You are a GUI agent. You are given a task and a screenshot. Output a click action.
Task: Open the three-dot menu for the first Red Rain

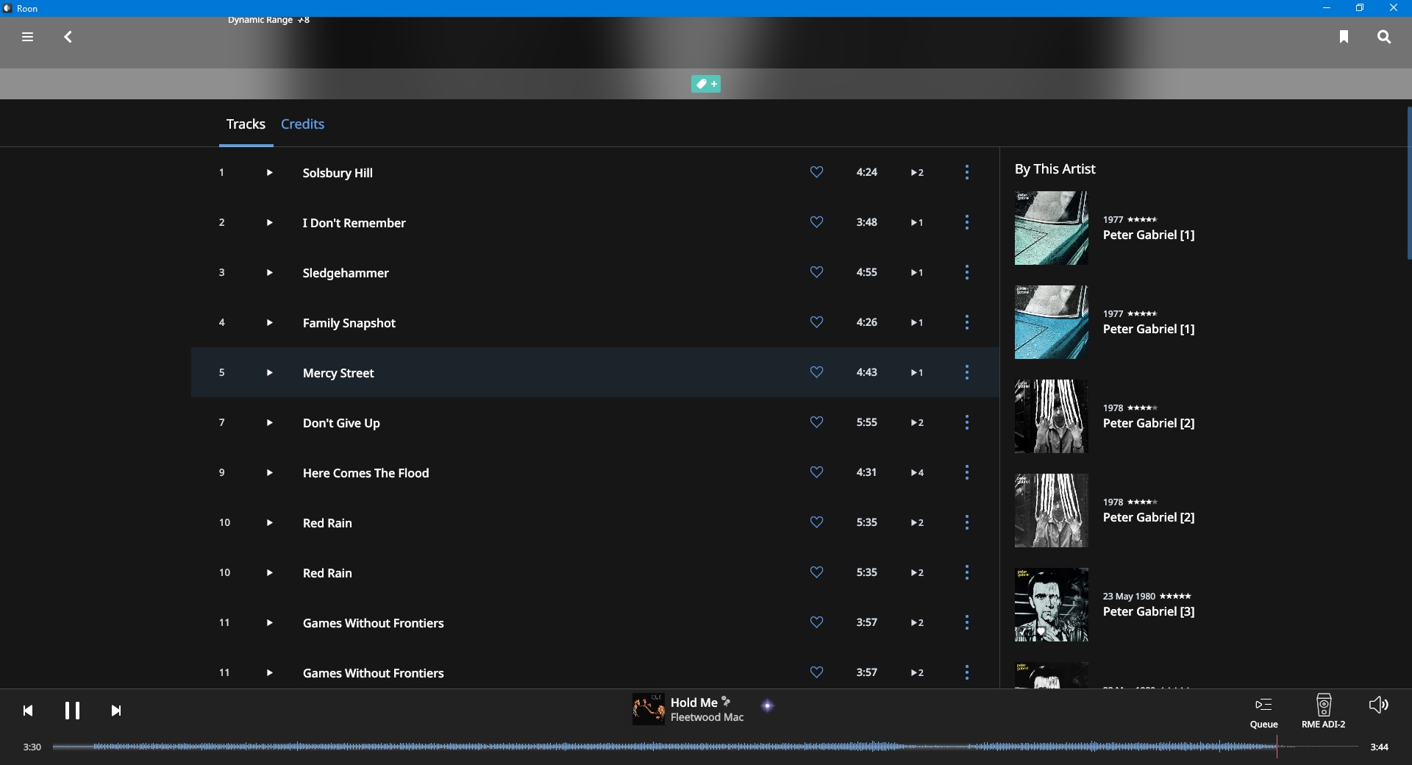[966, 522]
